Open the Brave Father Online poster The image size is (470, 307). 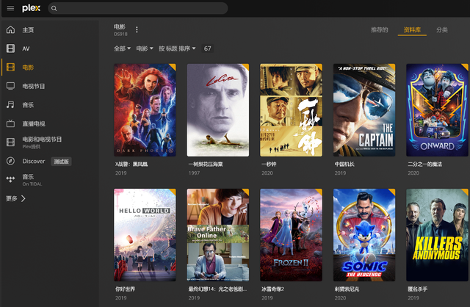[x=218, y=235]
